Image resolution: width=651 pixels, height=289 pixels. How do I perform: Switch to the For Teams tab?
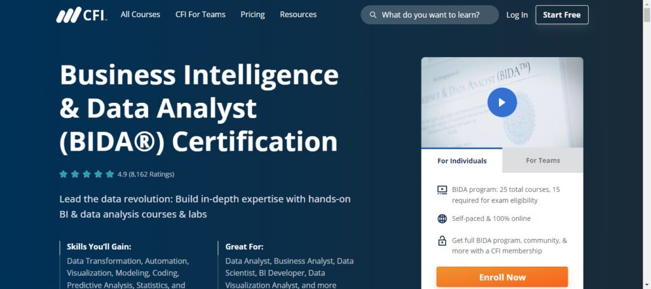point(542,161)
